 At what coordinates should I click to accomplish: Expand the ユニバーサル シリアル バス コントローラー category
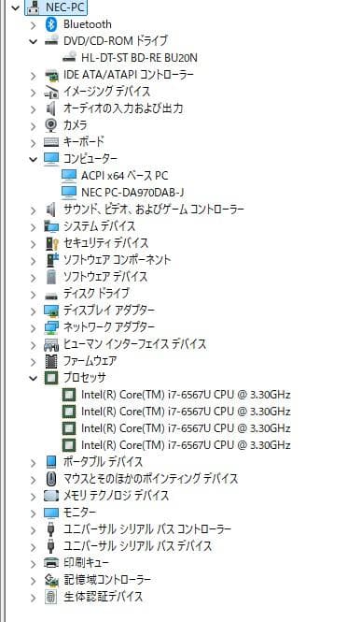34,529
